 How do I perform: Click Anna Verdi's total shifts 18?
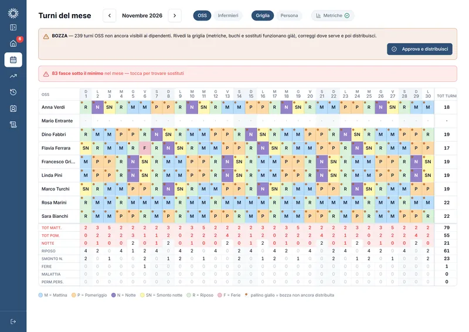447,107
